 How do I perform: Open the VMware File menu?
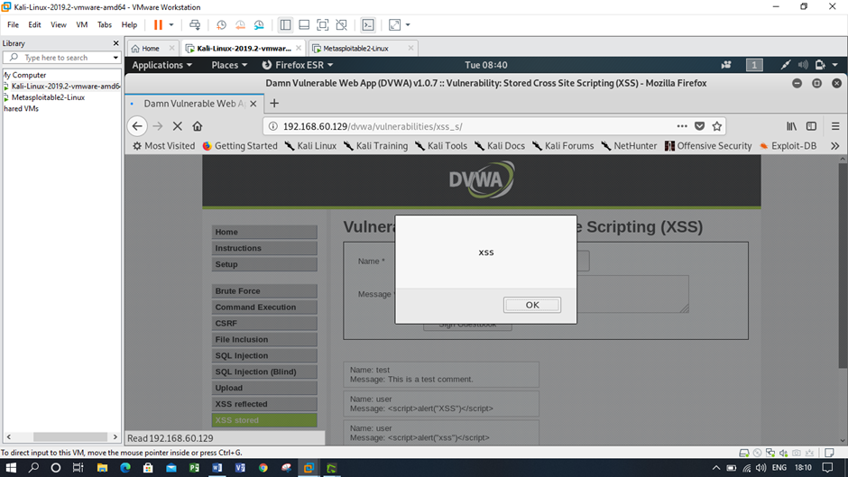pos(13,25)
